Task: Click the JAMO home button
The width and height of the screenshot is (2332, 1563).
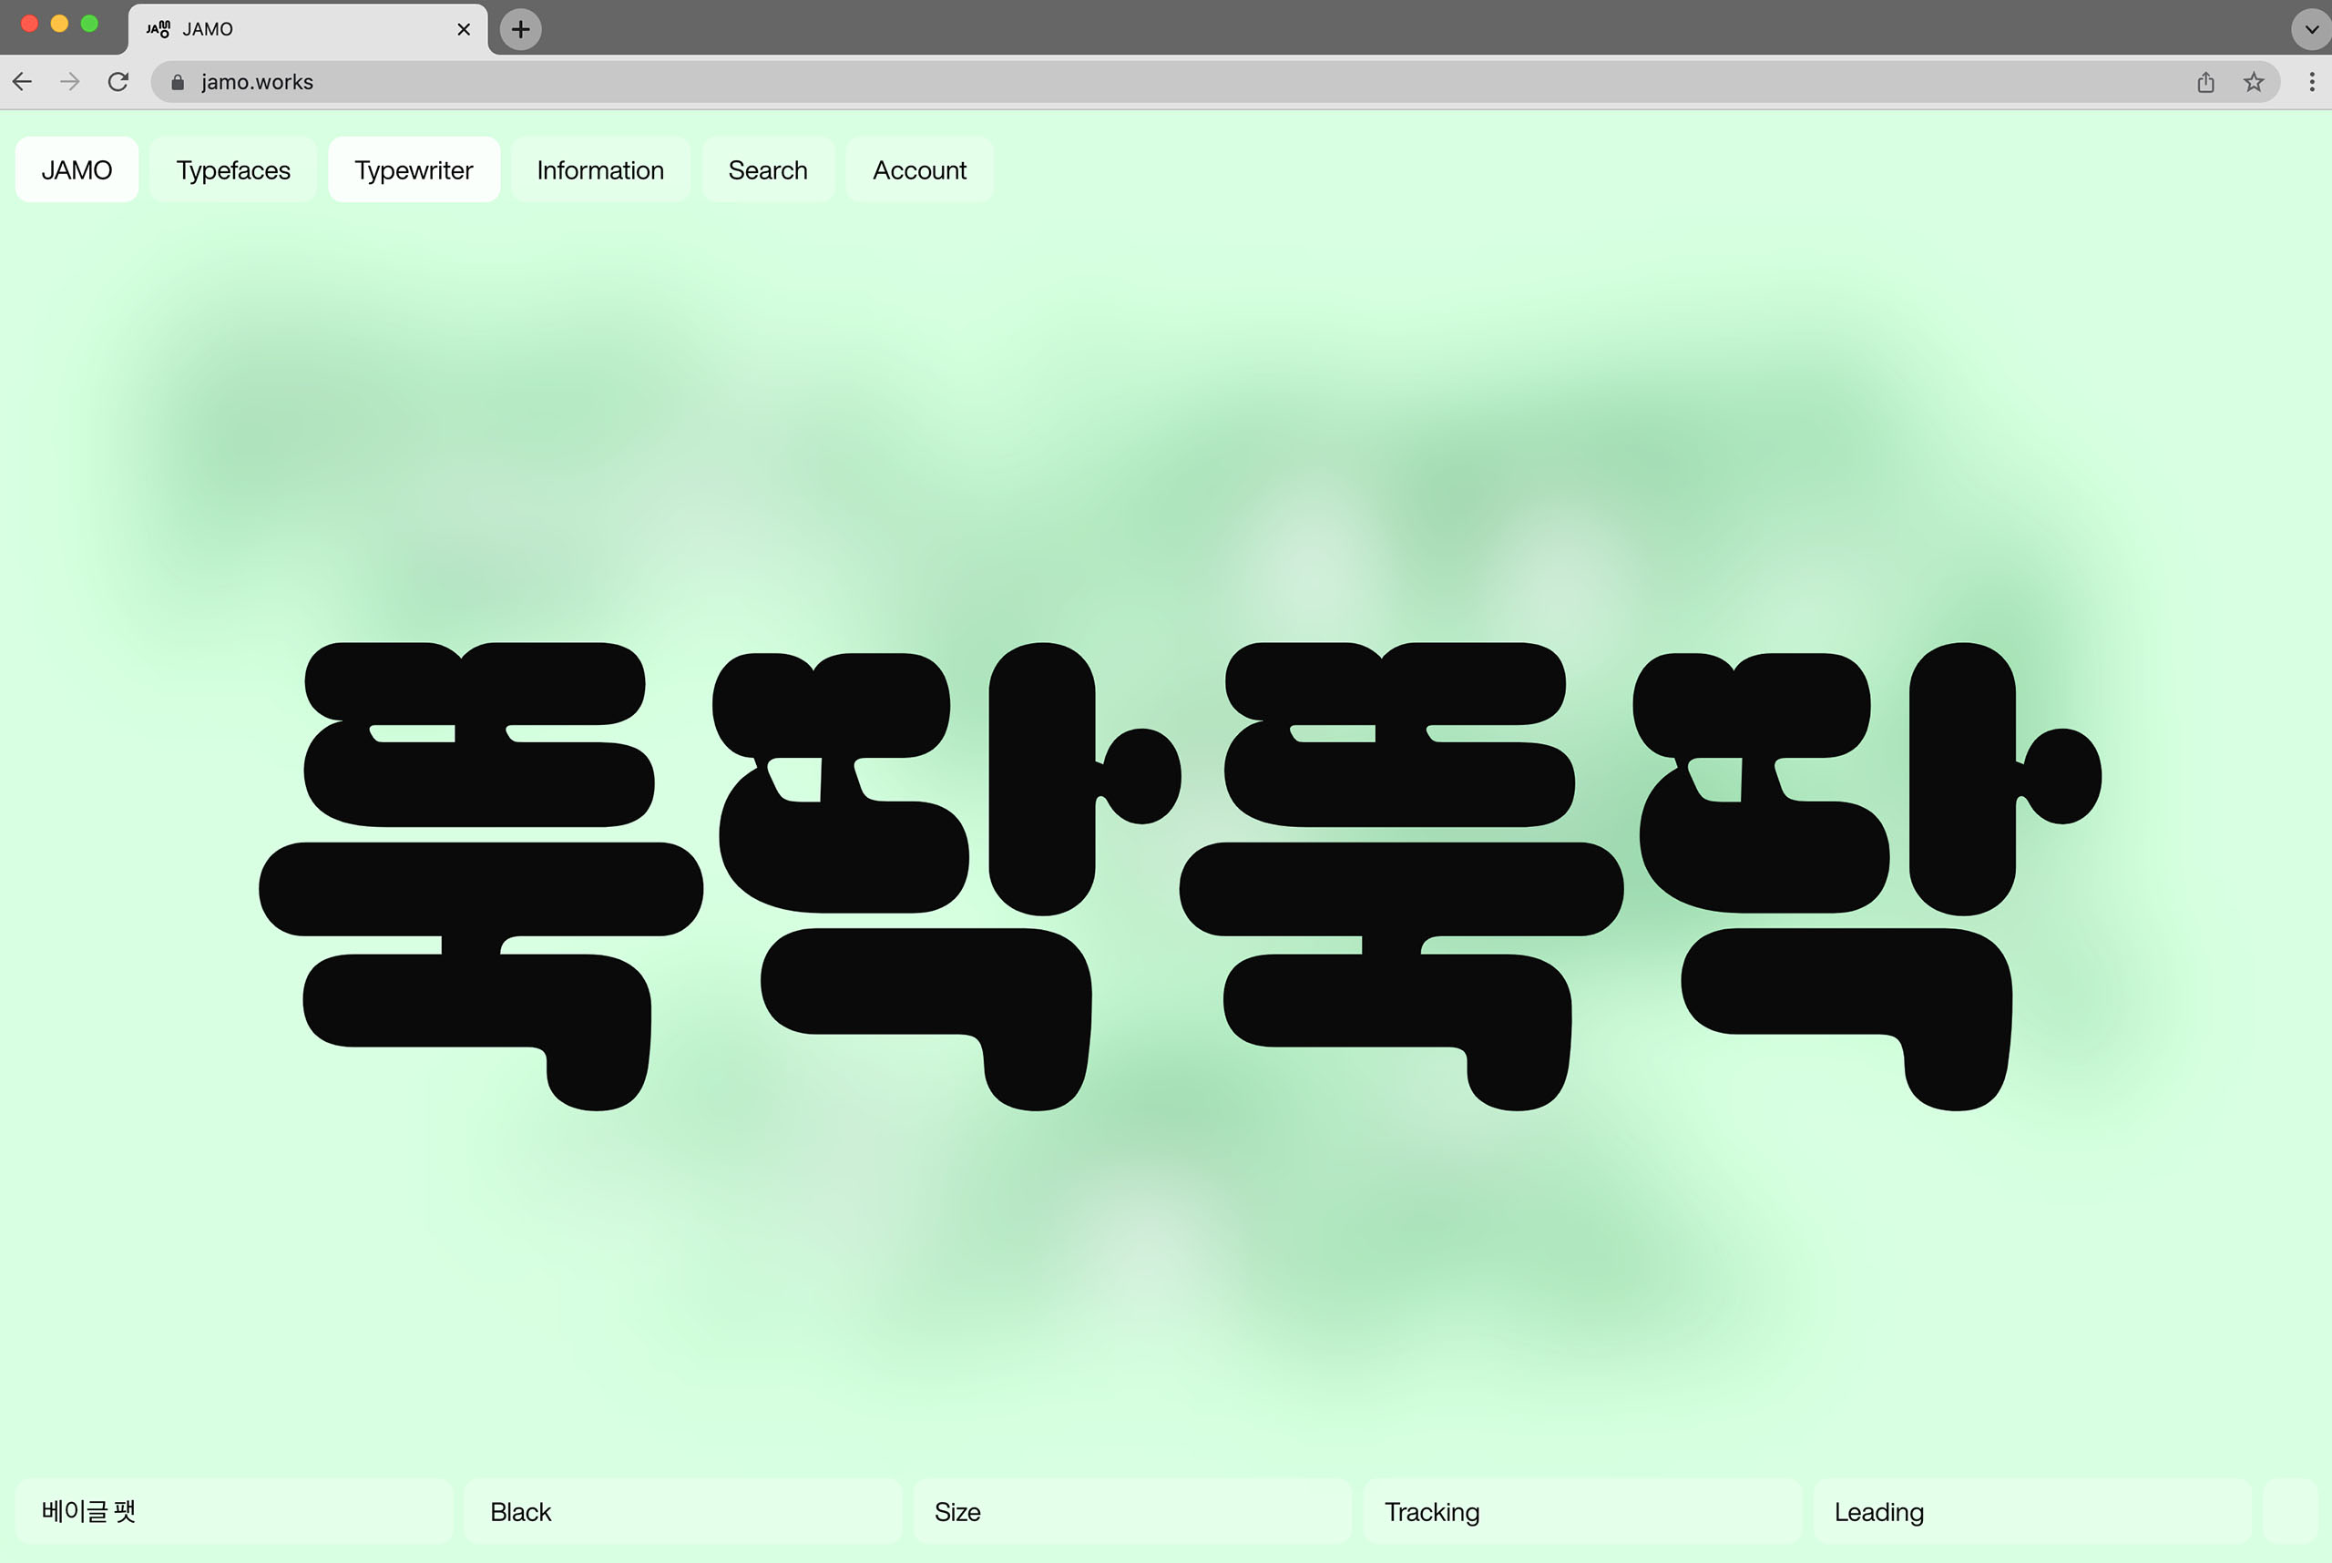Action: coord(77,170)
